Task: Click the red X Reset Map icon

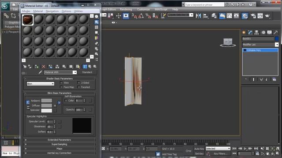Action: (x=44, y=67)
